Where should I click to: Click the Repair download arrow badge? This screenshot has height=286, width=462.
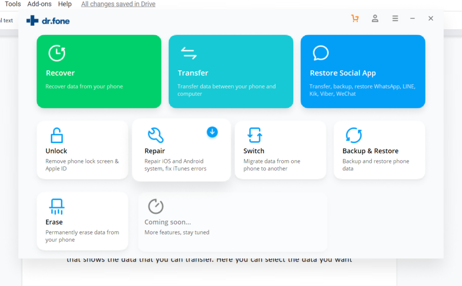(x=212, y=132)
